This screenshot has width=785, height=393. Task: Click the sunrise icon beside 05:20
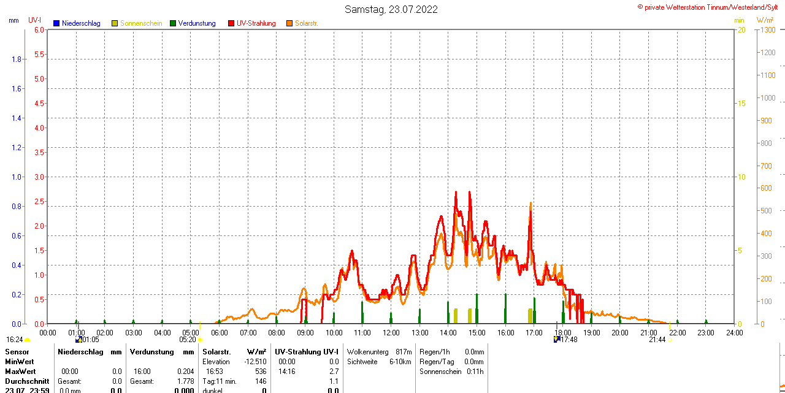point(201,339)
